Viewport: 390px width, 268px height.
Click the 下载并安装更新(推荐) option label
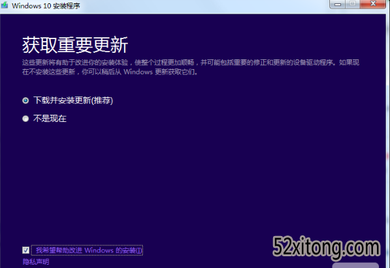pos(73,100)
